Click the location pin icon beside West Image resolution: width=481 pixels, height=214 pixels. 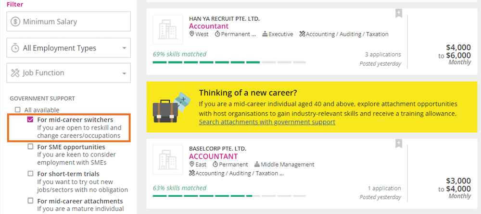192,34
